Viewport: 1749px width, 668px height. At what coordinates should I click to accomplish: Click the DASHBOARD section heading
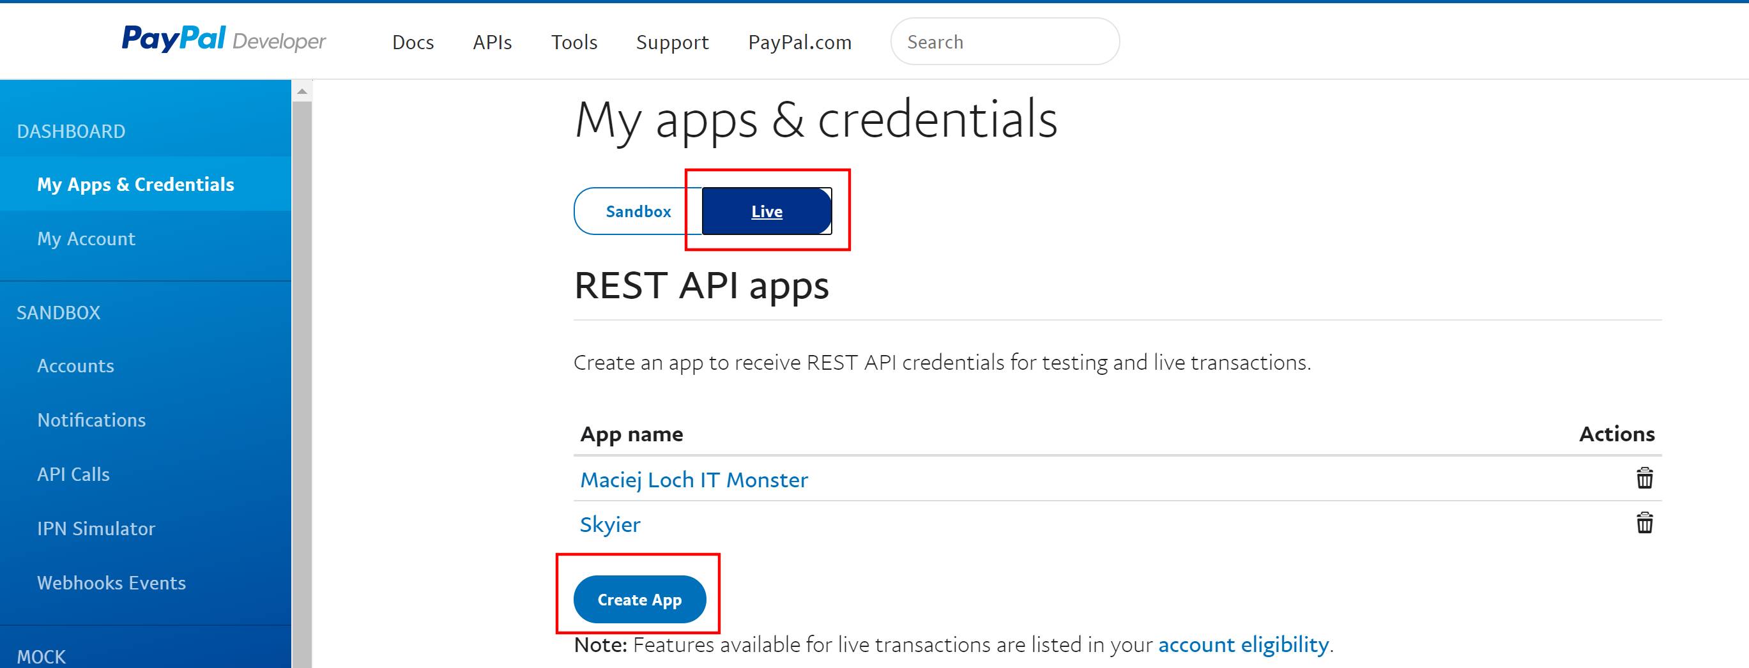(x=72, y=131)
